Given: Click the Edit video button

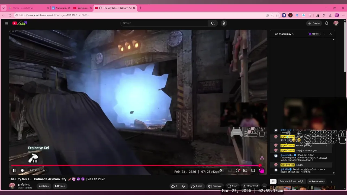Looking at the screenshot, I should tap(60, 186).
